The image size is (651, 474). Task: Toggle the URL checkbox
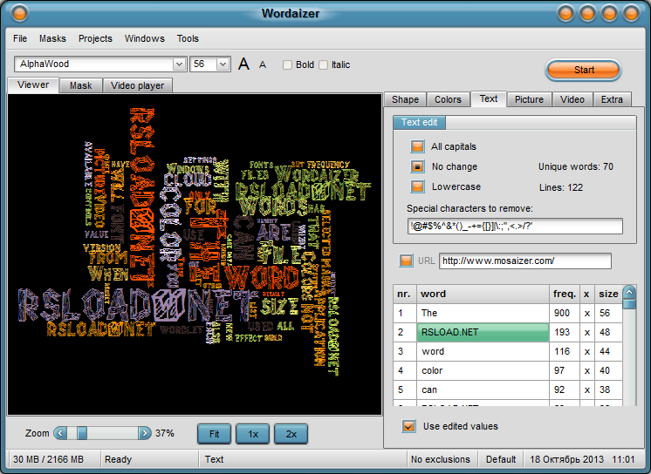[406, 261]
